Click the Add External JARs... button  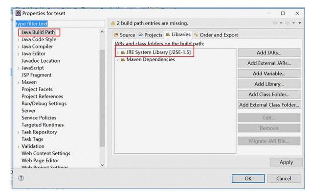(269, 63)
